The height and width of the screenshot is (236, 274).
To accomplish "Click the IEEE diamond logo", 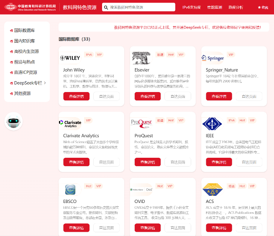I will click(x=213, y=123).
